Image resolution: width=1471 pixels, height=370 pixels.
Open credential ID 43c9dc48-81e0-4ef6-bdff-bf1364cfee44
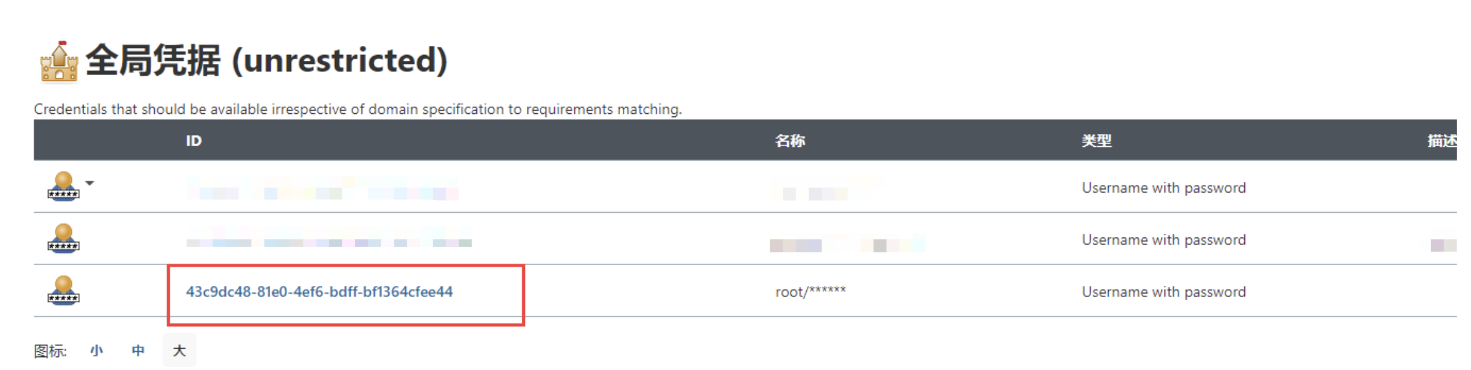click(319, 292)
